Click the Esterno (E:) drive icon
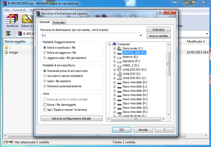This screenshot has width=211, height=147. click(119, 57)
